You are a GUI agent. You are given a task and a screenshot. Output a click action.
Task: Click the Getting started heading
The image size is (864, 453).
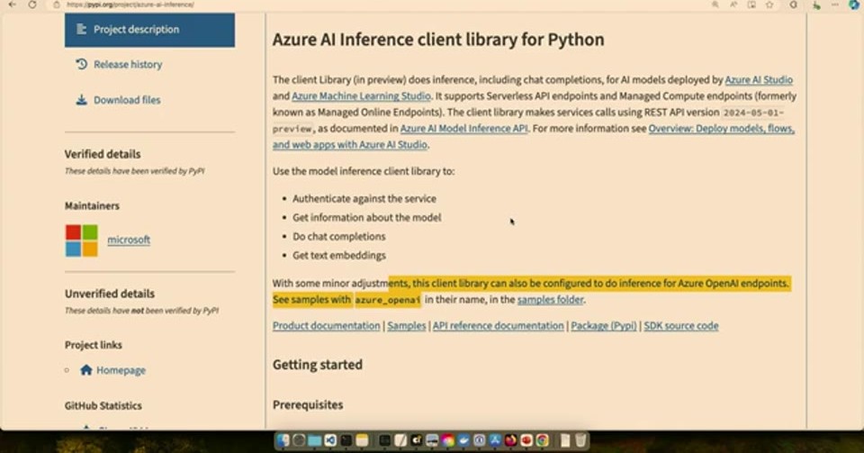[x=318, y=365]
